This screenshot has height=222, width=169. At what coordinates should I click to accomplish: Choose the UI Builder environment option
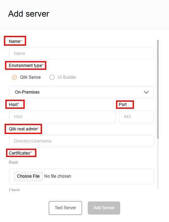point(52,77)
